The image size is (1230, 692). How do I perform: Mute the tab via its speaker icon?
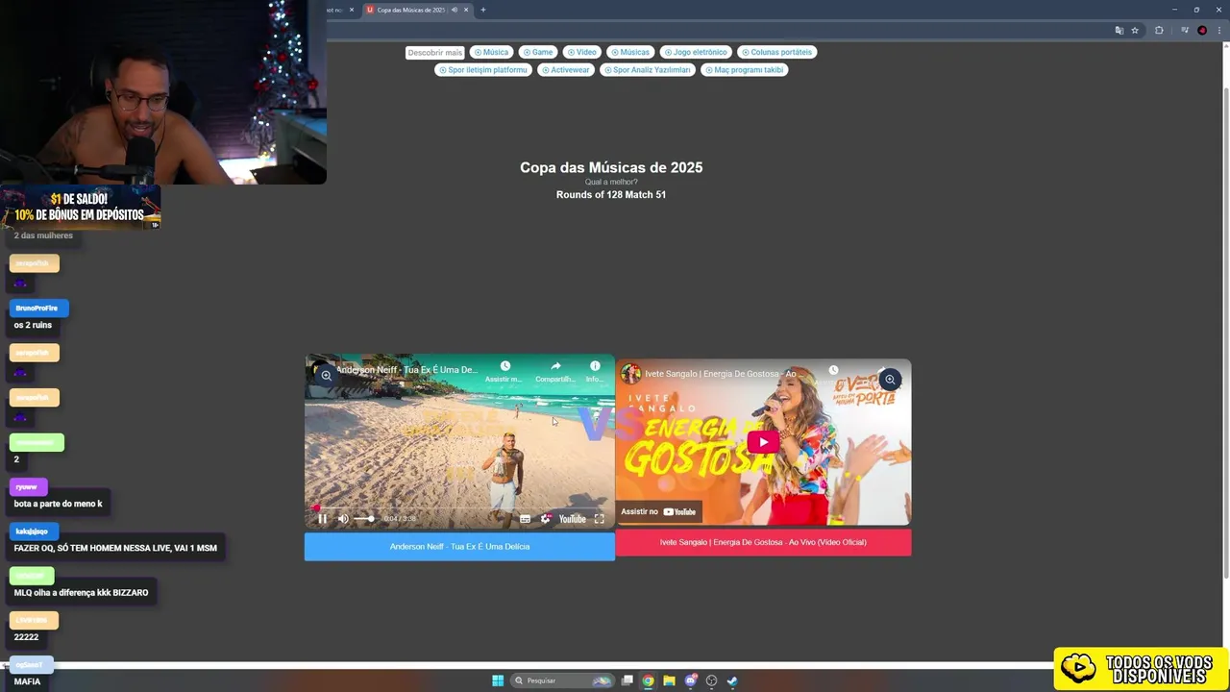tap(455, 10)
